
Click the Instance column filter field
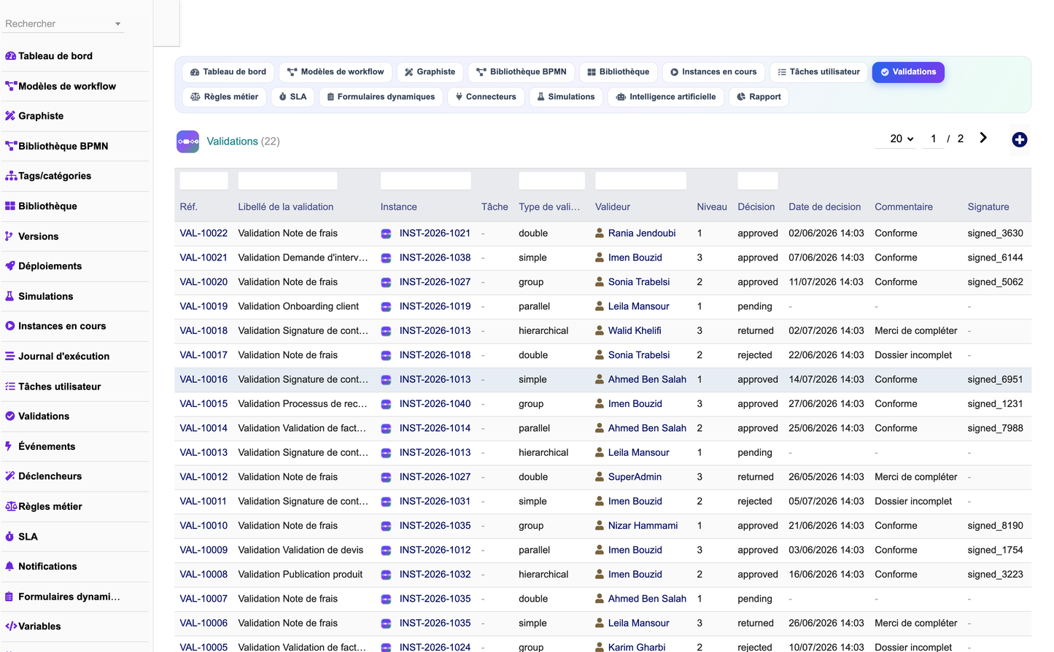coord(426,181)
